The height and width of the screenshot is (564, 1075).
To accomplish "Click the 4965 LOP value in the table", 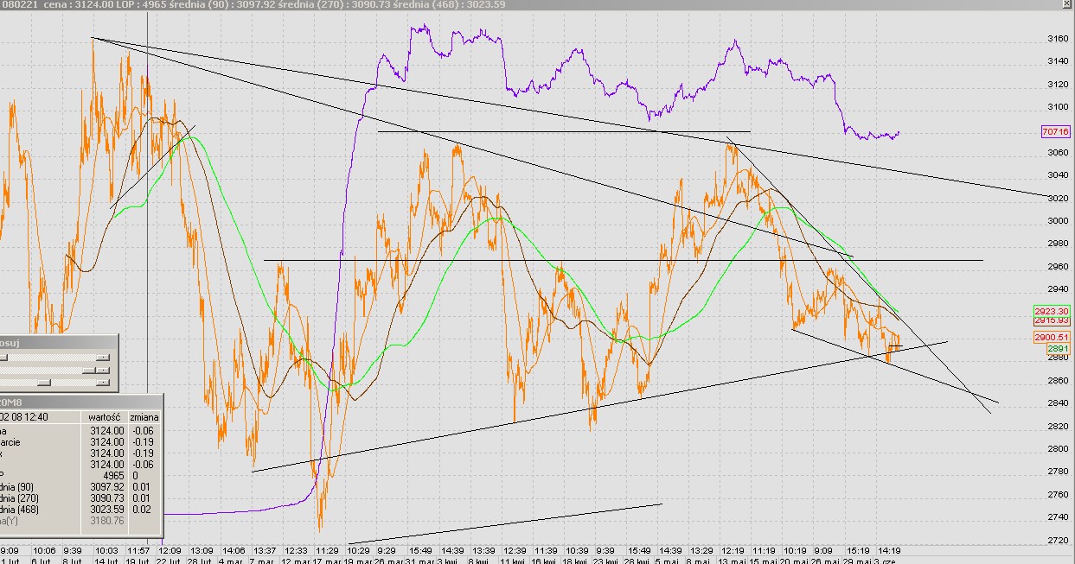I will coord(114,475).
